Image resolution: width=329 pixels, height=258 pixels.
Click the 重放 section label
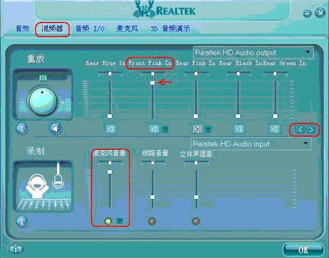pos(36,58)
